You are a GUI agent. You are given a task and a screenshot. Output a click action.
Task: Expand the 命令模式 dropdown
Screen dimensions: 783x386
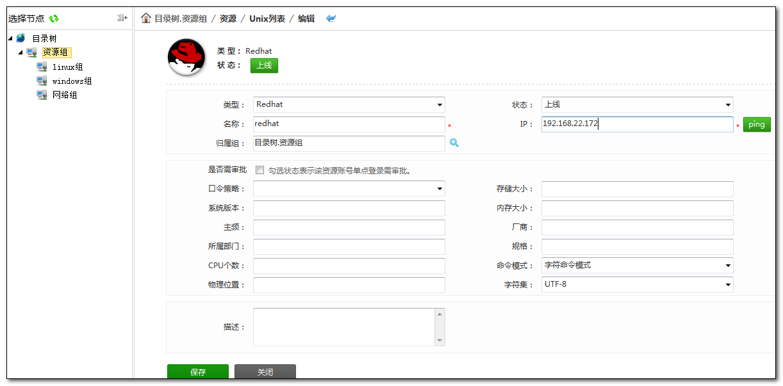(637, 265)
